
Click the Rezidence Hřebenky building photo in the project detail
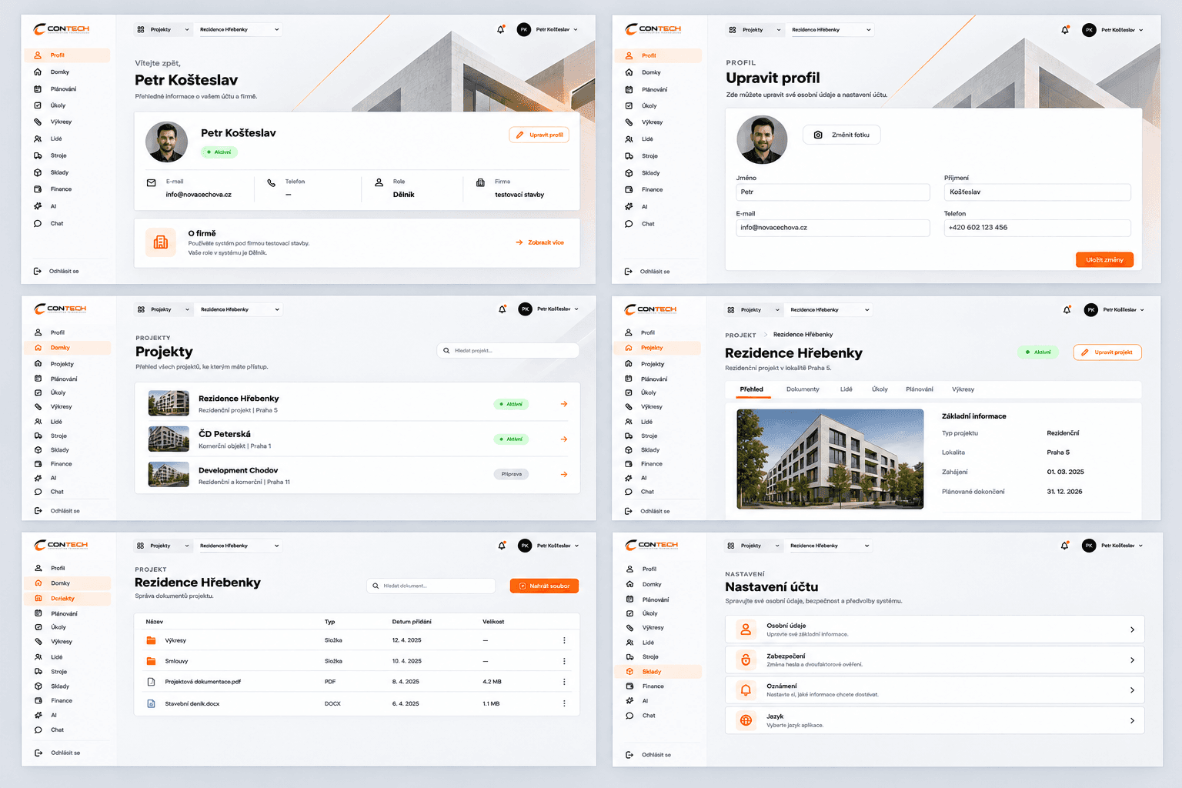(830, 459)
